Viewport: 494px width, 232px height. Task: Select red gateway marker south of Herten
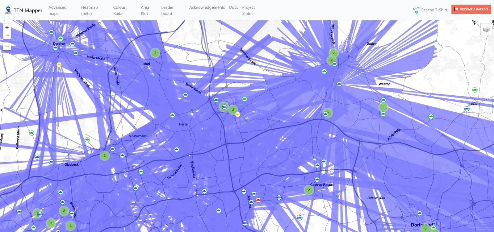coord(258,200)
